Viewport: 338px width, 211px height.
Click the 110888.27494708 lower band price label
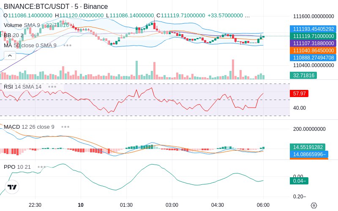(313, 58)
